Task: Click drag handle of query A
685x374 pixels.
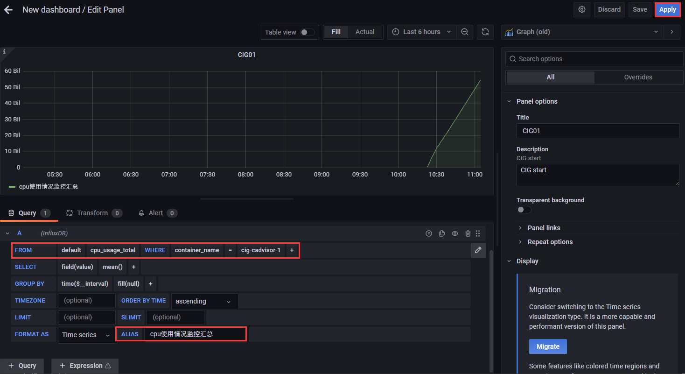Action: click(x=478, y=233)
